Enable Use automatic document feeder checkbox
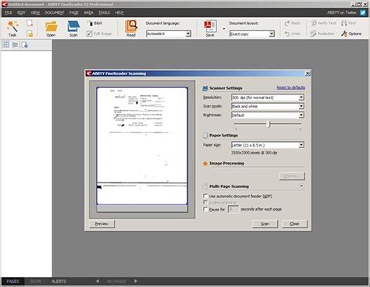This screenshot has height=287, width=370. pyautogui.click(x=205, y=196)
